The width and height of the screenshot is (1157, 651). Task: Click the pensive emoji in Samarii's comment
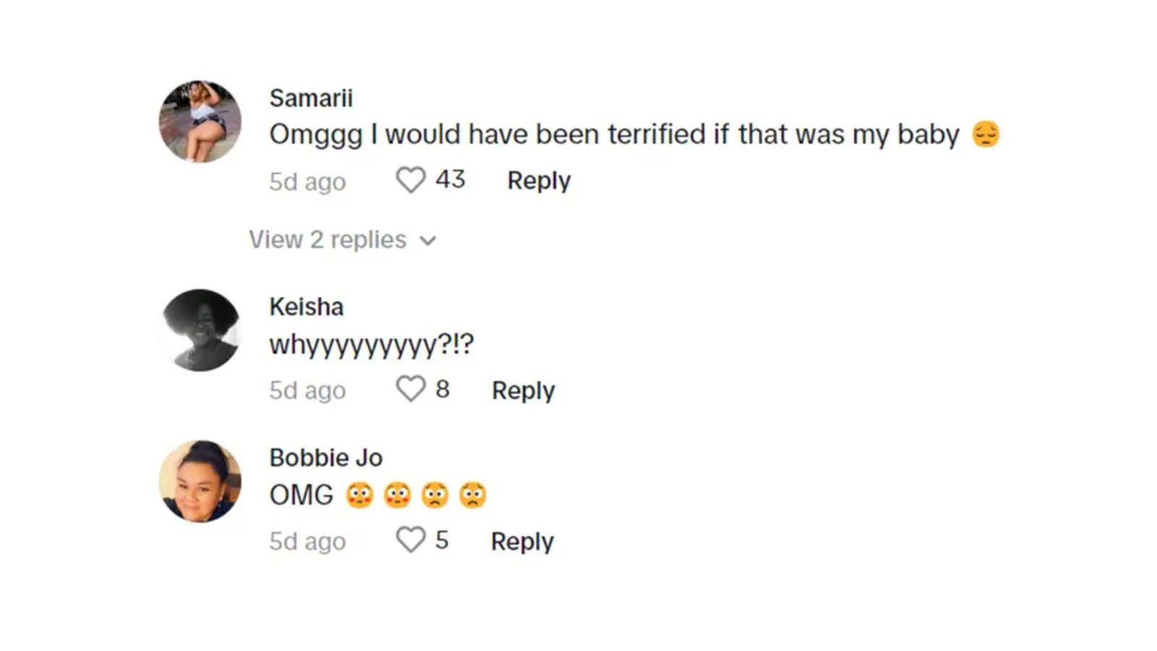[986, 135]
